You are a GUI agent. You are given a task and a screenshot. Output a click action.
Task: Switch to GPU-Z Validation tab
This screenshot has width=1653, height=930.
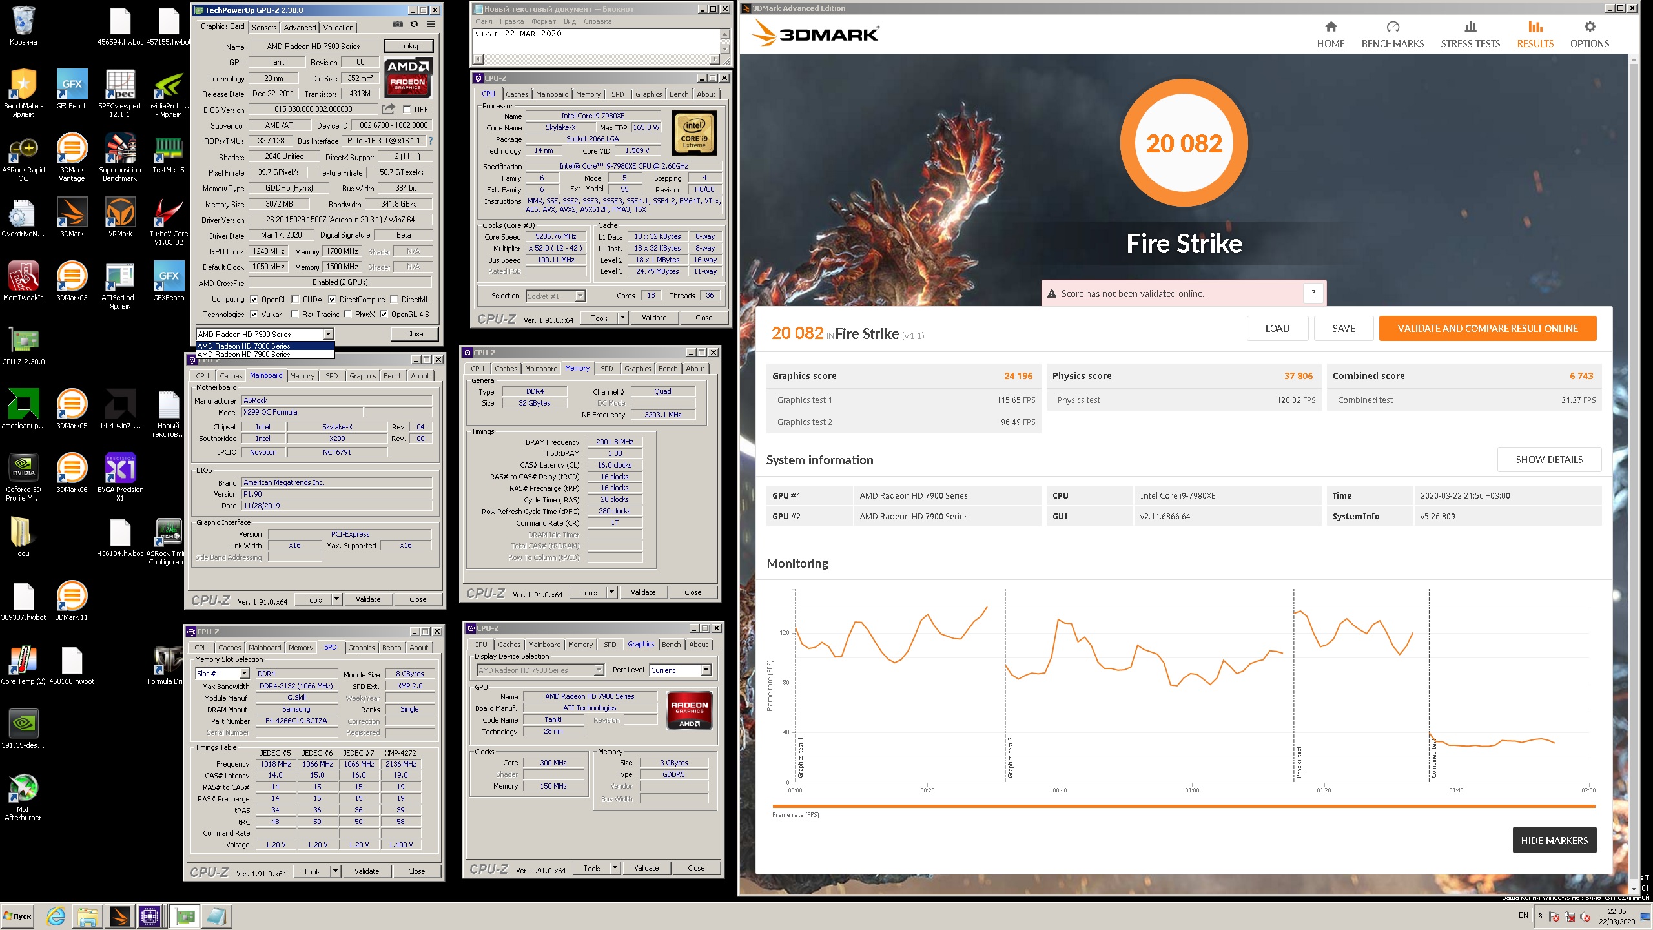(338, 27)
